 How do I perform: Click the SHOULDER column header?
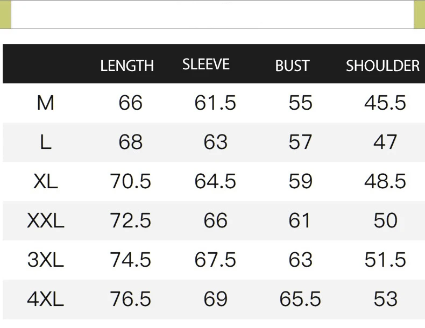click(382, 66)
